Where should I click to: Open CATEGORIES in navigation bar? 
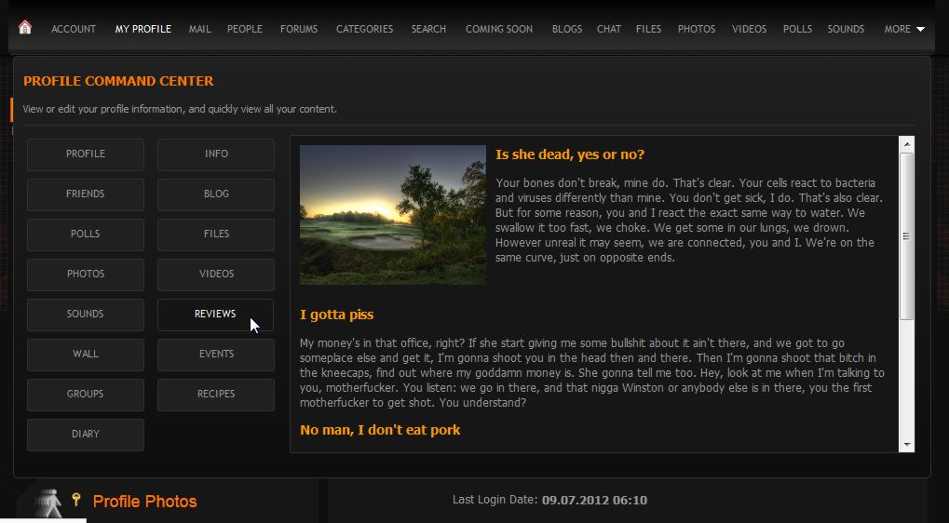pyautogui.click(x=364, y=29)
